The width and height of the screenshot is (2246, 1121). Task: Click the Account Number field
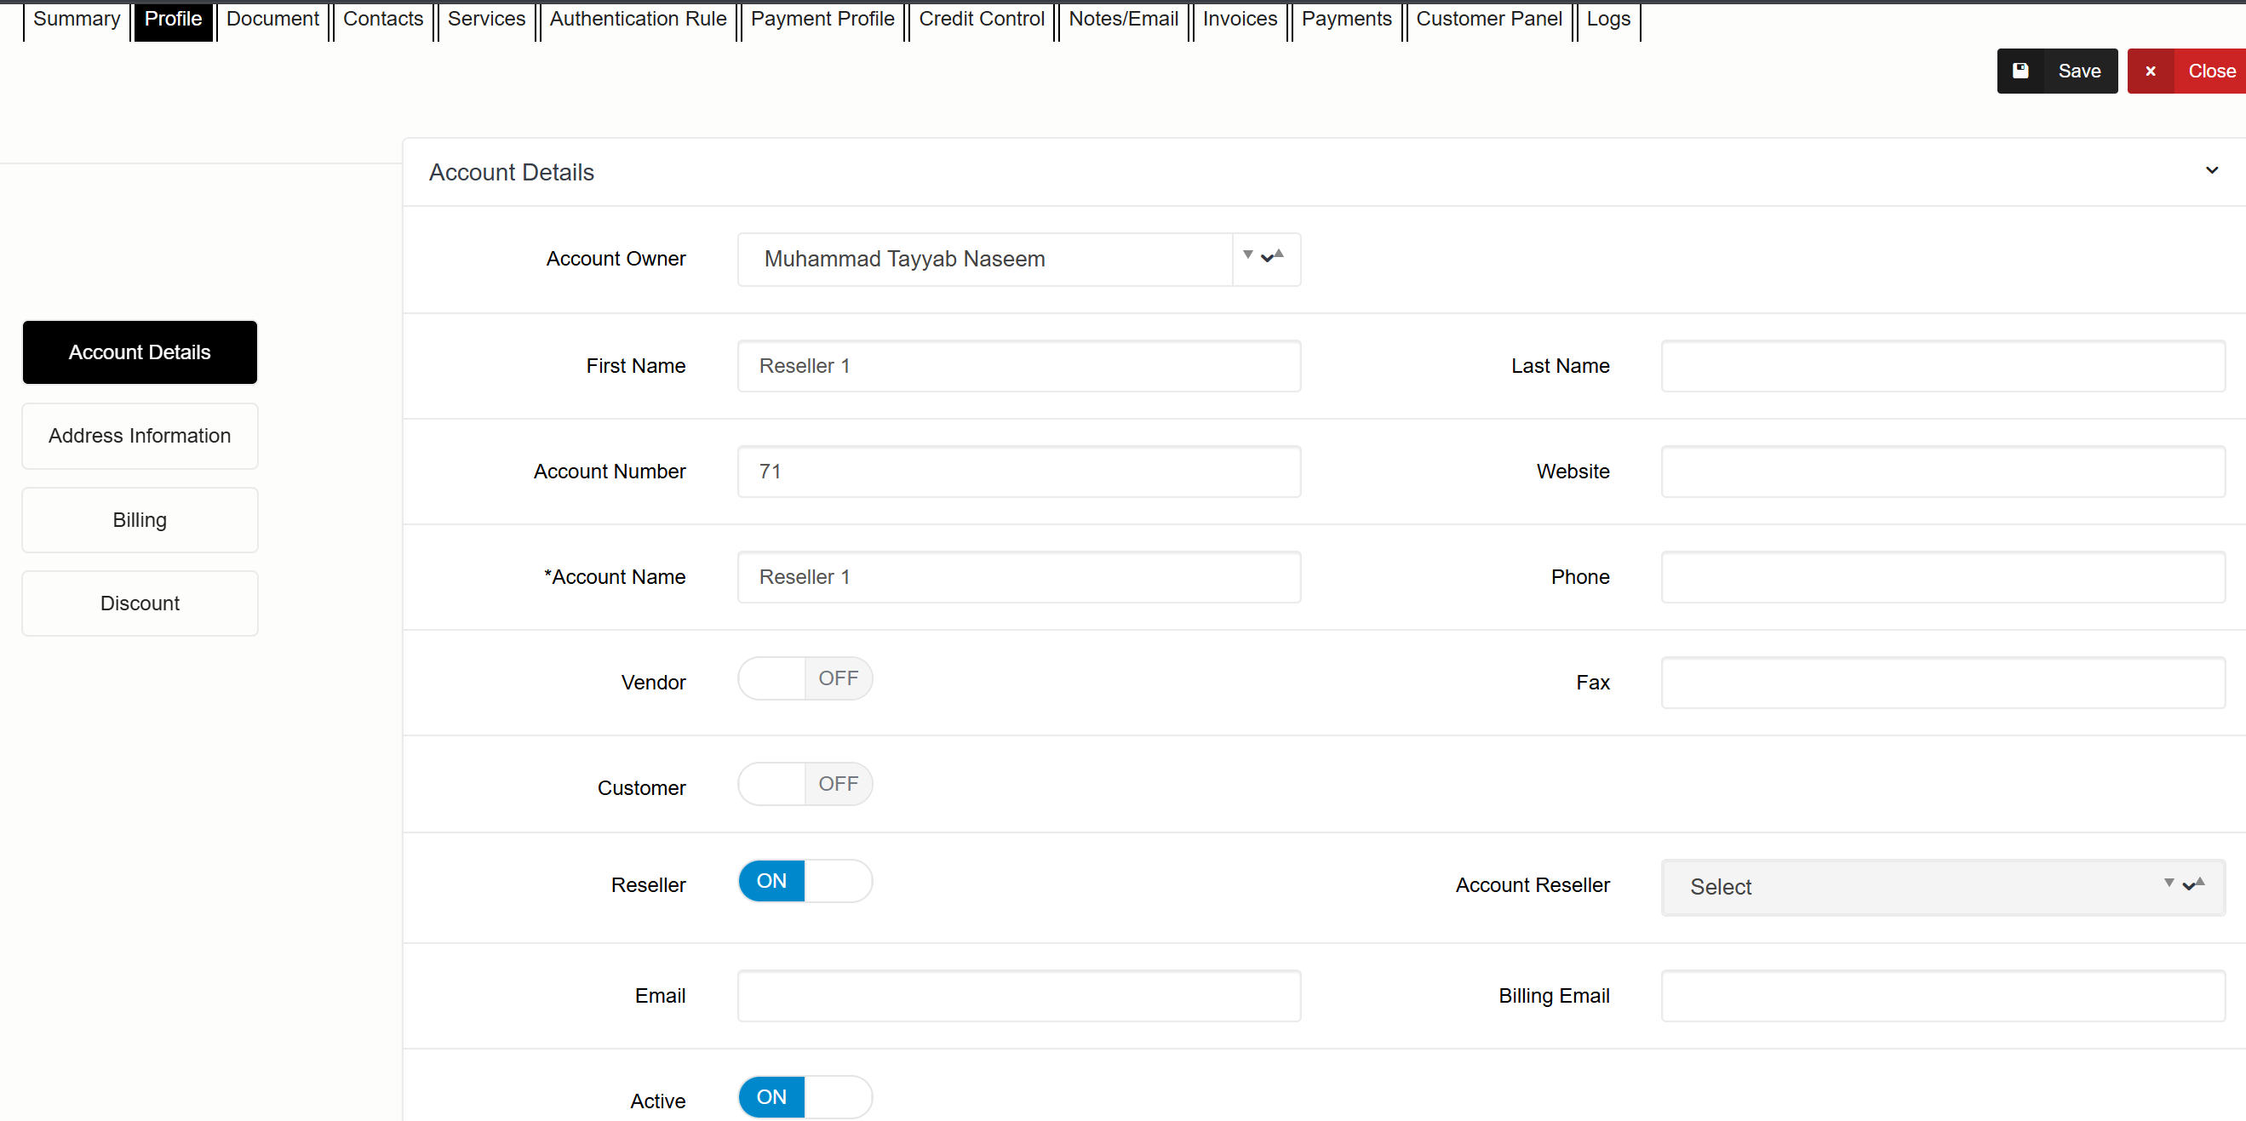[x=1018, y=472]
